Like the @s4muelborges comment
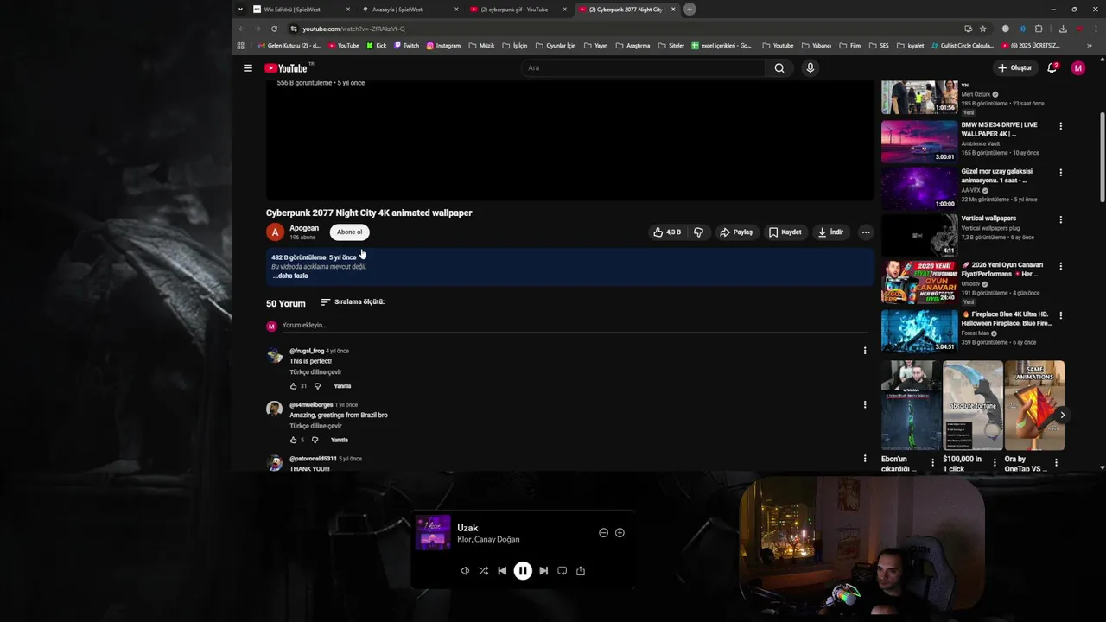Viewport: 1106px width, 622px height. coord(294,440)
